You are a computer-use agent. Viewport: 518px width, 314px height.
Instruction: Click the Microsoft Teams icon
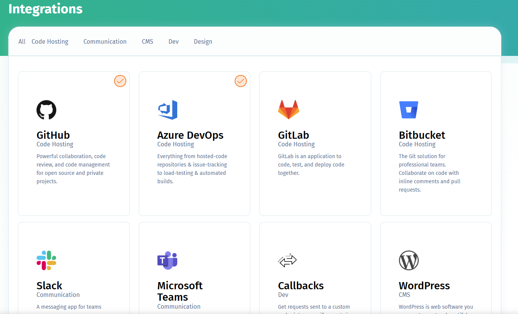[167, 260]
